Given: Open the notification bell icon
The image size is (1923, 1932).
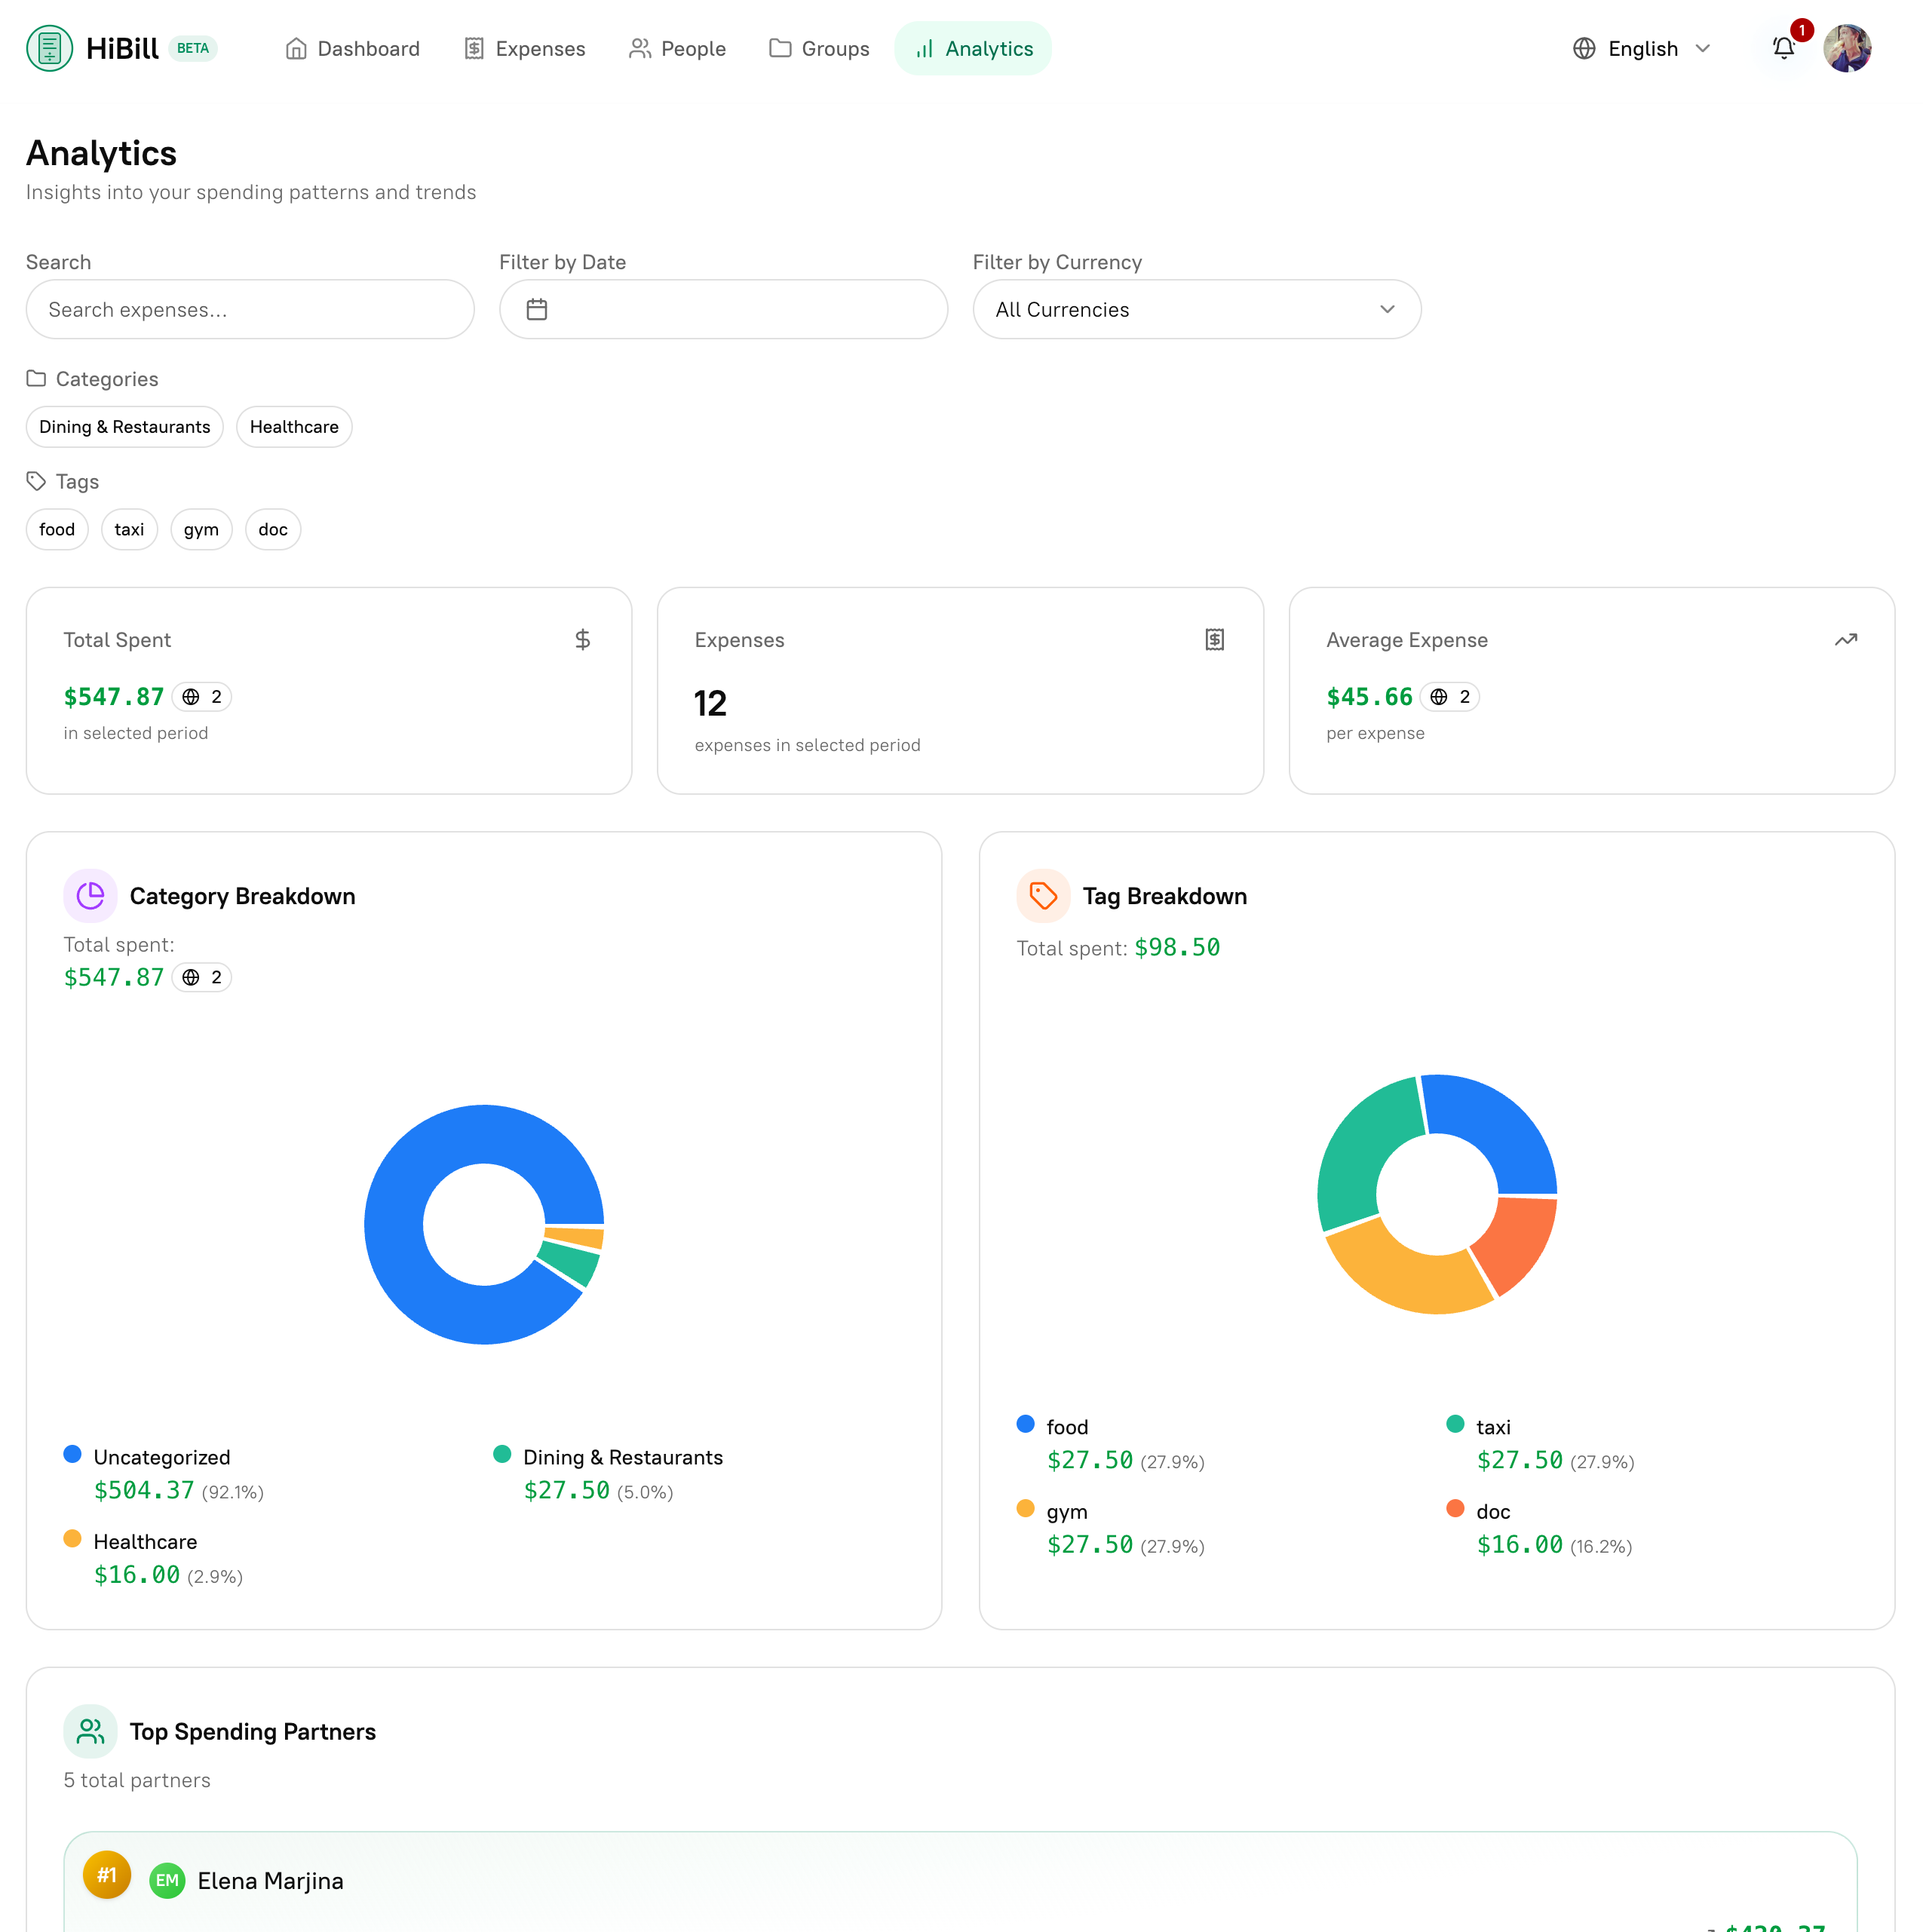Looking at the screenshot, I should (x=1784, y=48).
